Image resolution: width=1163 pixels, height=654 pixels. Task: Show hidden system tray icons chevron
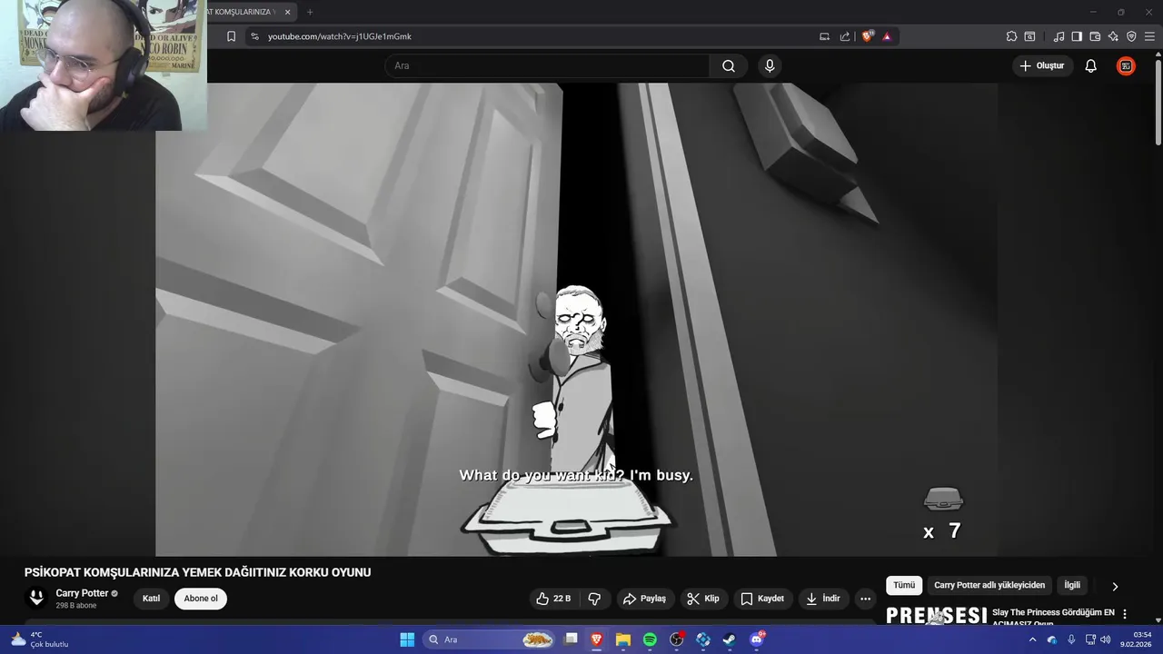(x=1032, y=639)
